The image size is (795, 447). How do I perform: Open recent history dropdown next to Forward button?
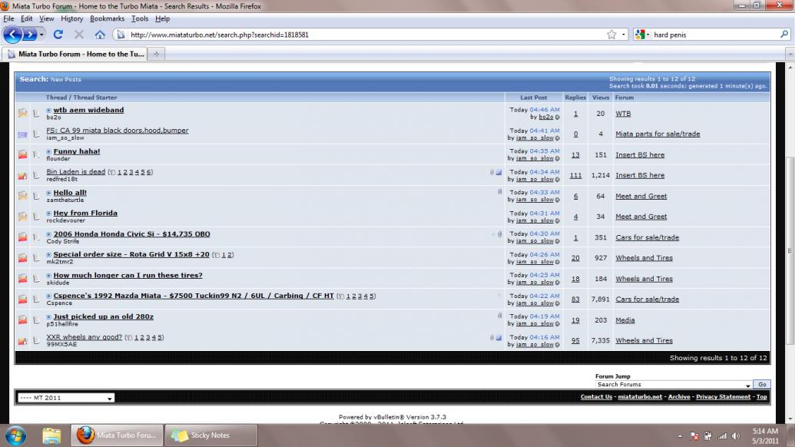coord(41,35)
